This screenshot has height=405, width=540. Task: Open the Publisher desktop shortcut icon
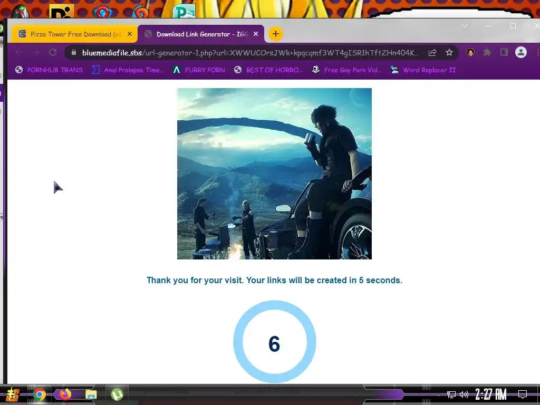184,11
